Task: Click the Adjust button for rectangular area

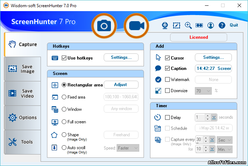Action: point(121,85)
